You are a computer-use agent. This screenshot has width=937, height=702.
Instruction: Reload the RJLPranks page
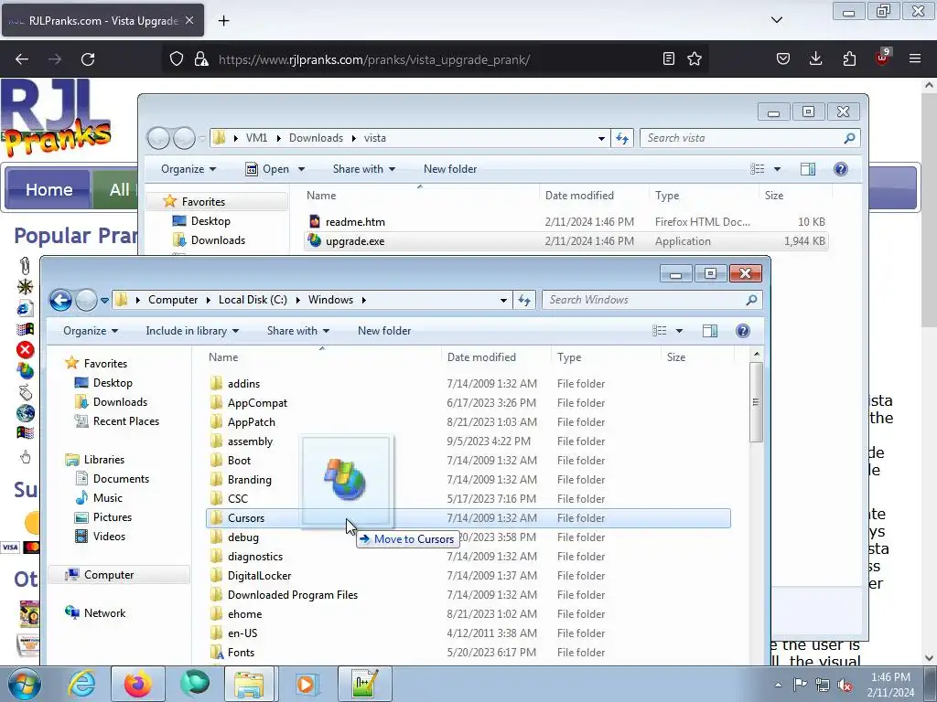88,59
